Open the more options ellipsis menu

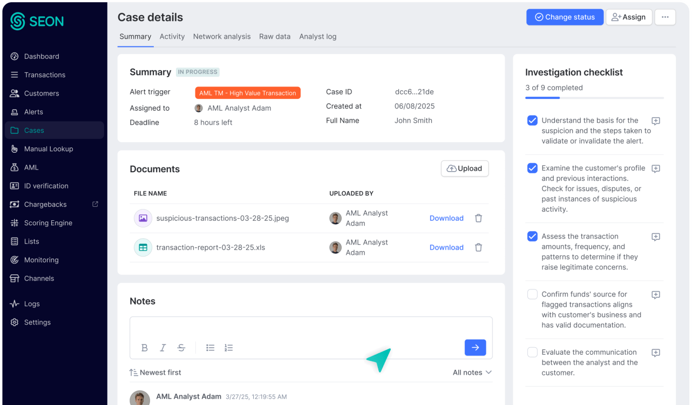[665, 17]
